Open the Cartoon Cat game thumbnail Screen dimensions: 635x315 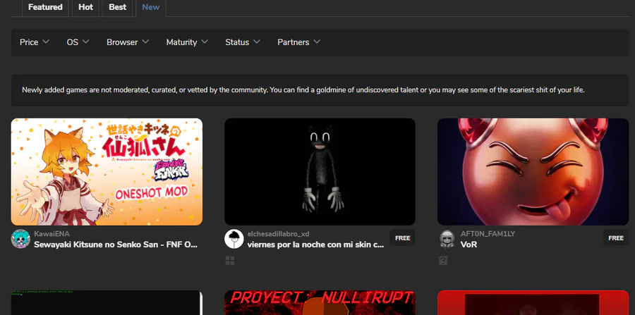point(320,171)
